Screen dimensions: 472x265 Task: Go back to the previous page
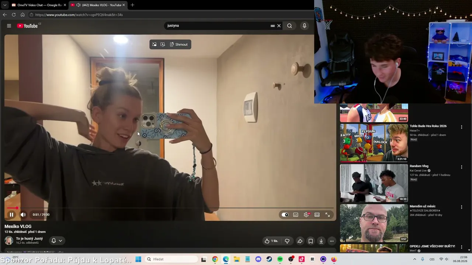tap(5, 15)
